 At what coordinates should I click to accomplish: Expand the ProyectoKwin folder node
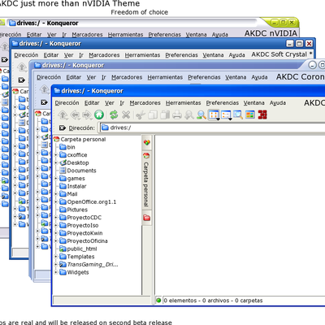click(56, 233)
